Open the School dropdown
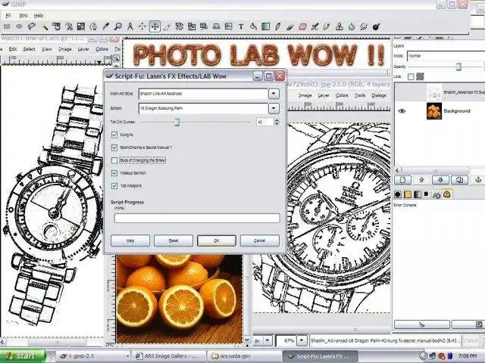The width and height of the screenshot is (485, 363). (x=274, y=108)
